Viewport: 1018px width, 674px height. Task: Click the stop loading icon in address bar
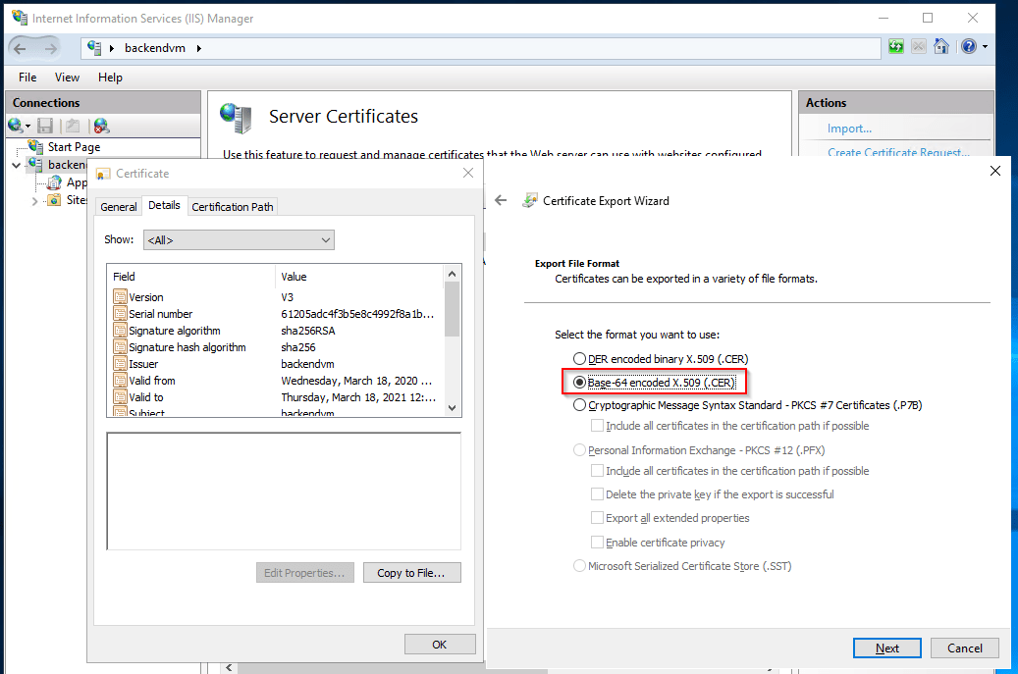pyautogui.click(x=919, y=47)
